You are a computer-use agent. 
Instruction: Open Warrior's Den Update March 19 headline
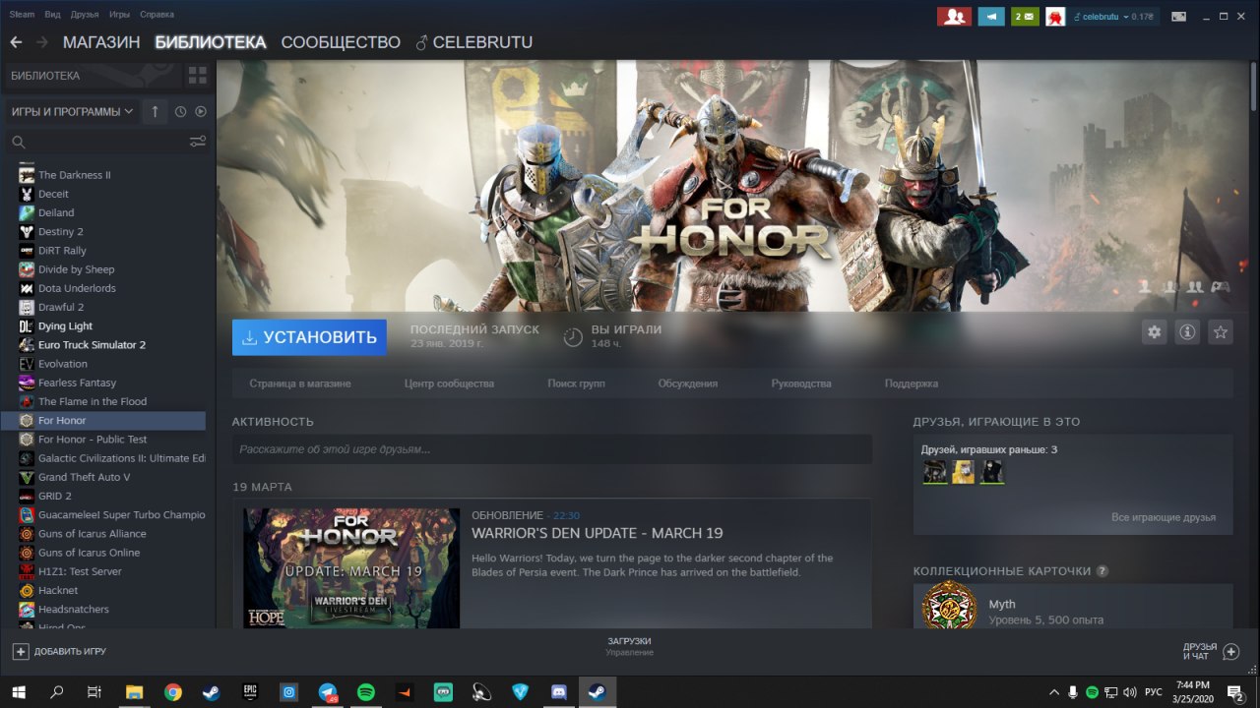point(598,533)
